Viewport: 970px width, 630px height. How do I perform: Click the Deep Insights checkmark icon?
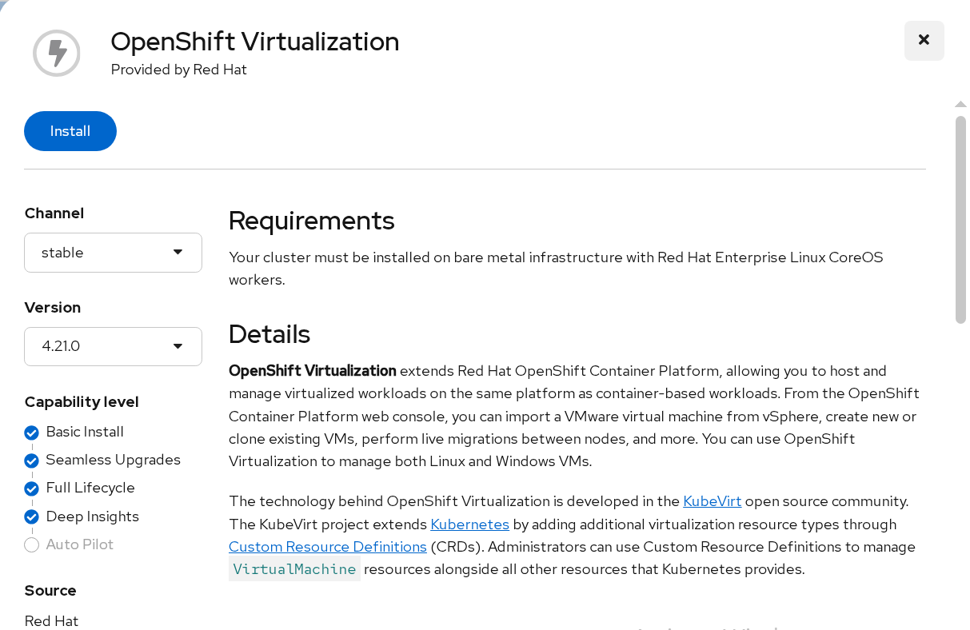point(32,516)
